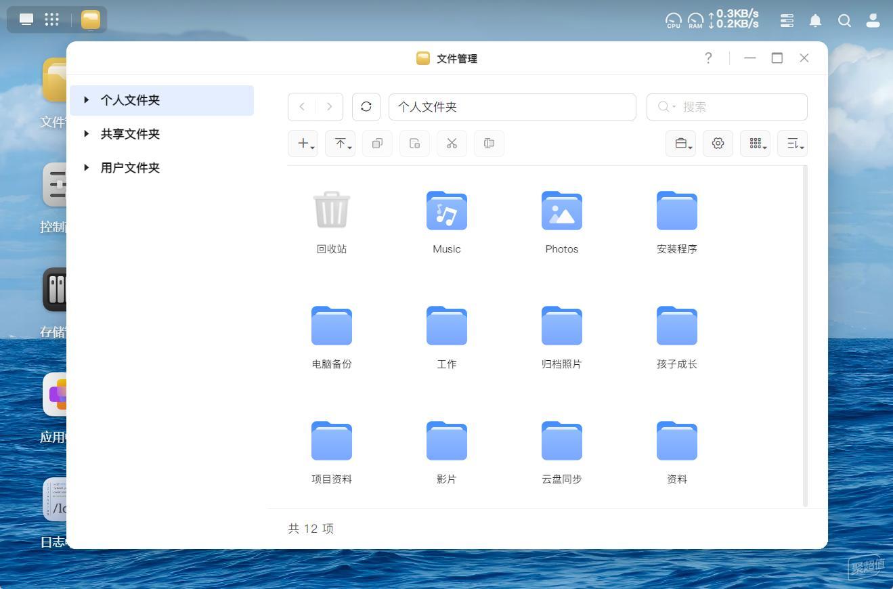Open the 孩子成长 folder
Screen dimensions: 893x589
677,326
